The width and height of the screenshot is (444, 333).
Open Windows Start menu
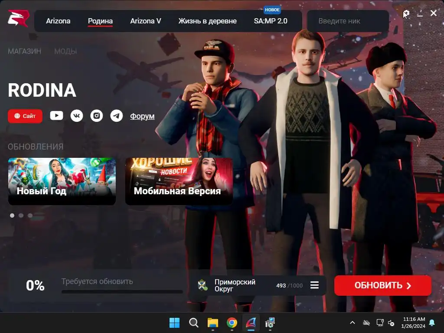(x=174, y=323)
